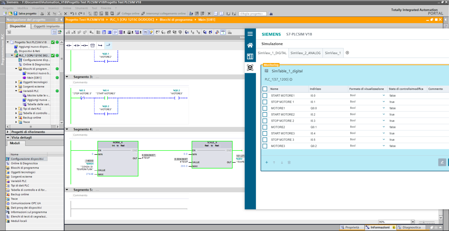Insert a normally closed contact

point(77,45)
